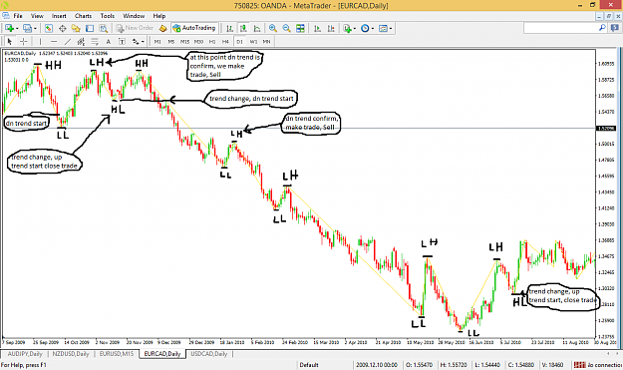Toggle the Terminal window icon
Image resolution: width=623 pixels, height=370 pixels.
[90, 28]
